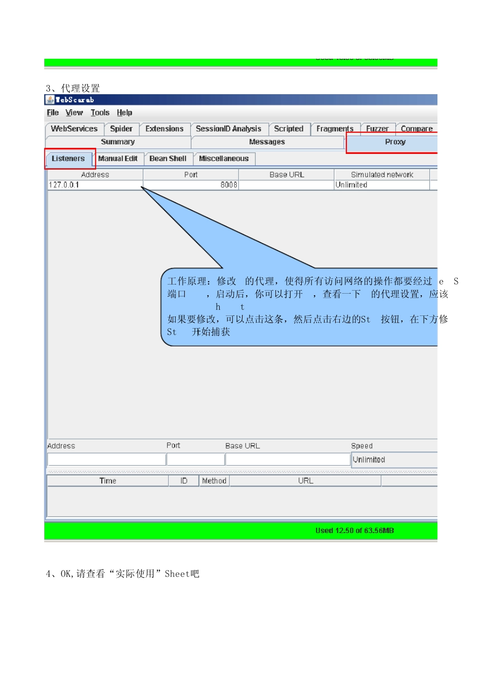Go to the Summary tab
The height and width of the screenshot is (681, 481).
(118, 142)
